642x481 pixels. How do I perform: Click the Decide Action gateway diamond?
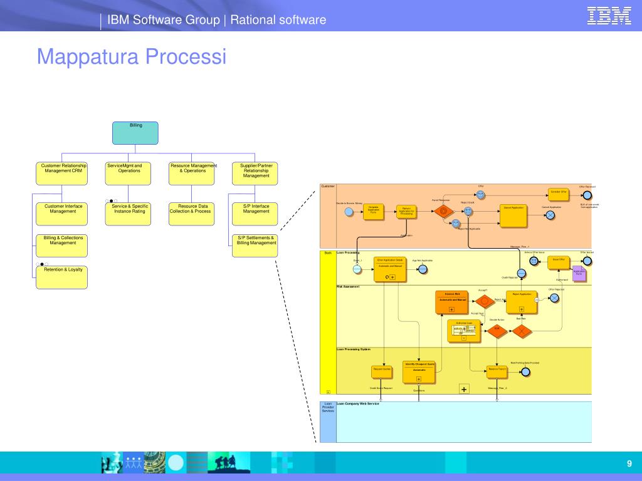click(497, 331)
